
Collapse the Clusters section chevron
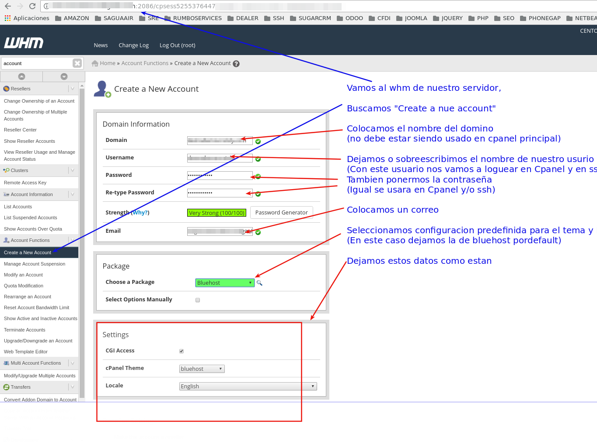[73, 170]
